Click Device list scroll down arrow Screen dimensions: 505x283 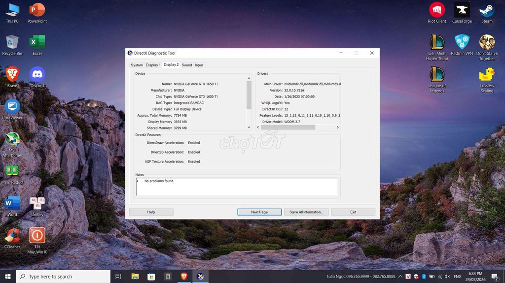pos(249,127)
